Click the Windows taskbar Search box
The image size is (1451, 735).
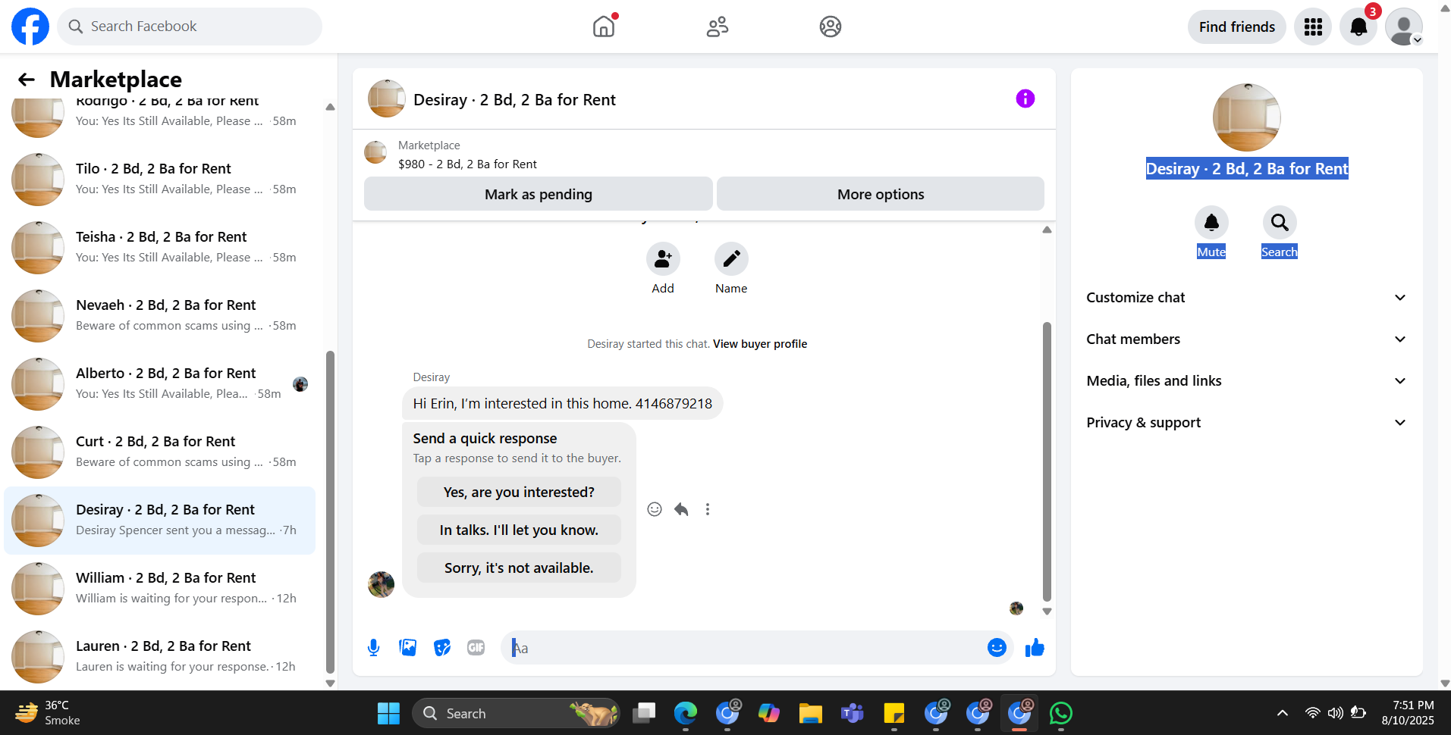pos(516,713)
